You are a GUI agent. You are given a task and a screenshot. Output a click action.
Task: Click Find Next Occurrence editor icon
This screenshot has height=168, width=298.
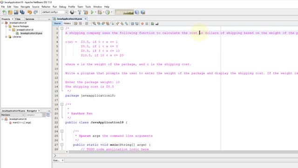(103, 23)
